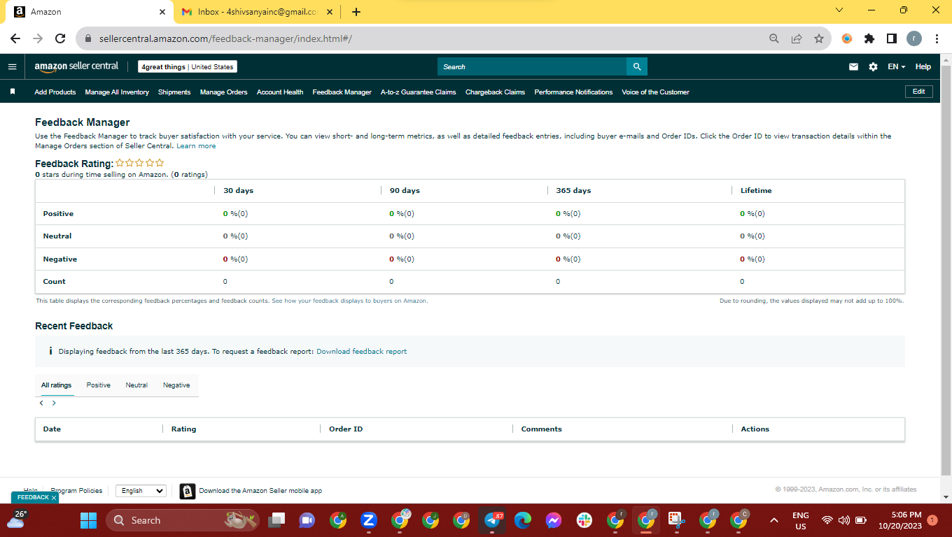The image size is (952, 537).
Task: Open Chargeback Claims in the navigation bar
Action: [x=495, y=92]
